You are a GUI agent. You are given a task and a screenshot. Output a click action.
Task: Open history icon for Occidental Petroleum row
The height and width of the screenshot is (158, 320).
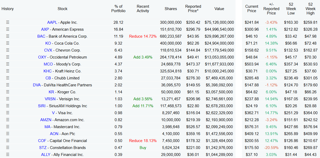point(8,57)
